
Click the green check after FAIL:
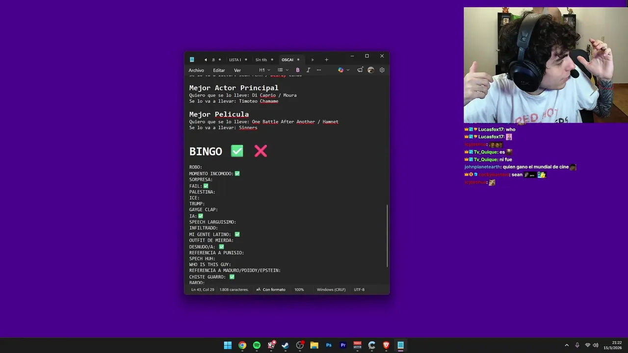coord(206,186)
